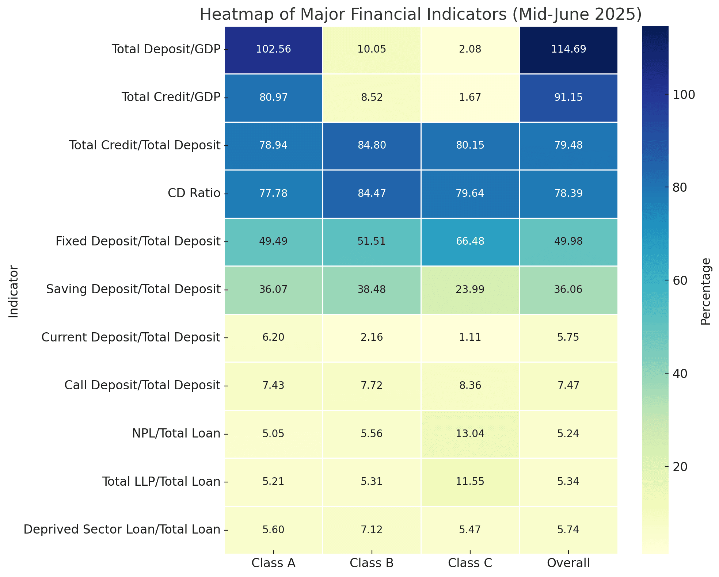Click the colorbar at the 80 tick

(x=655, y=187)
